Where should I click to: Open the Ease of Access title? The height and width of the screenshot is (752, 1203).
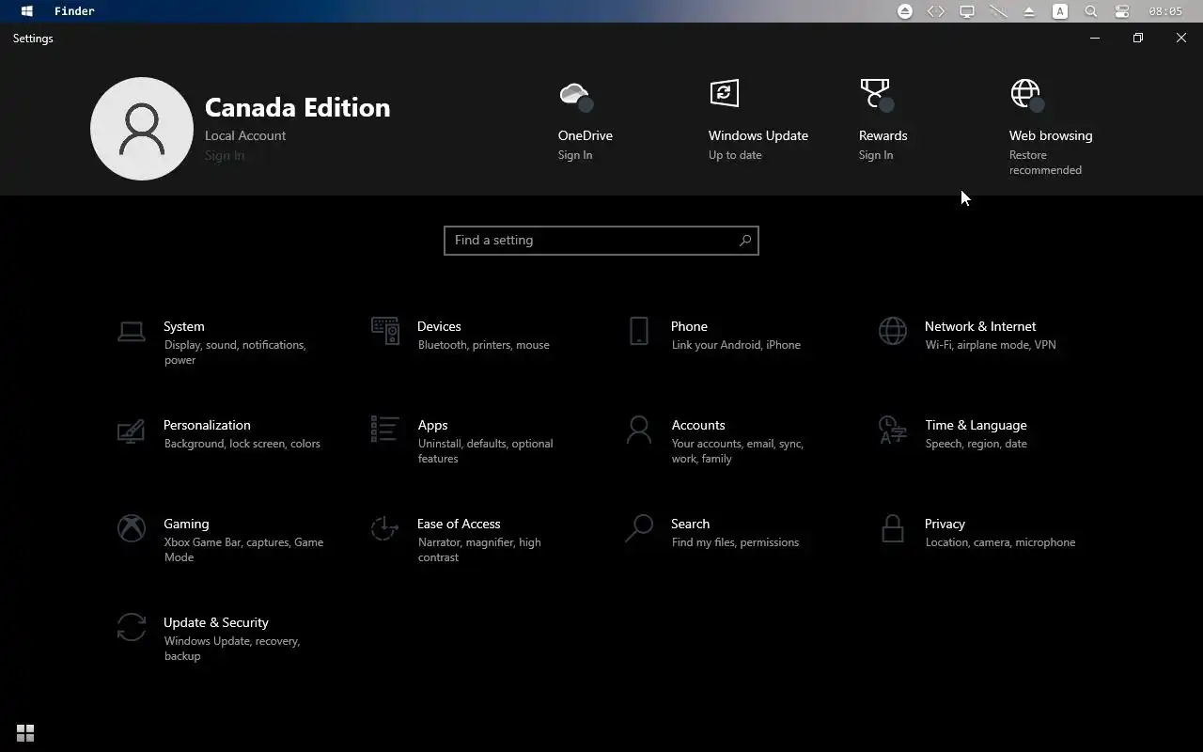click(x=459, y=524)
